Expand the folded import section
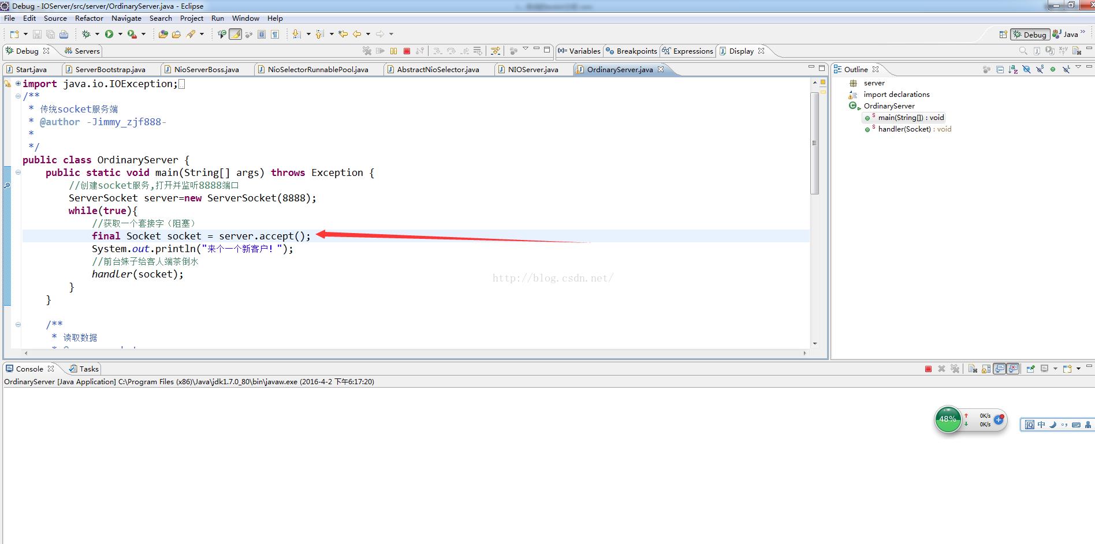 [18, 84]
